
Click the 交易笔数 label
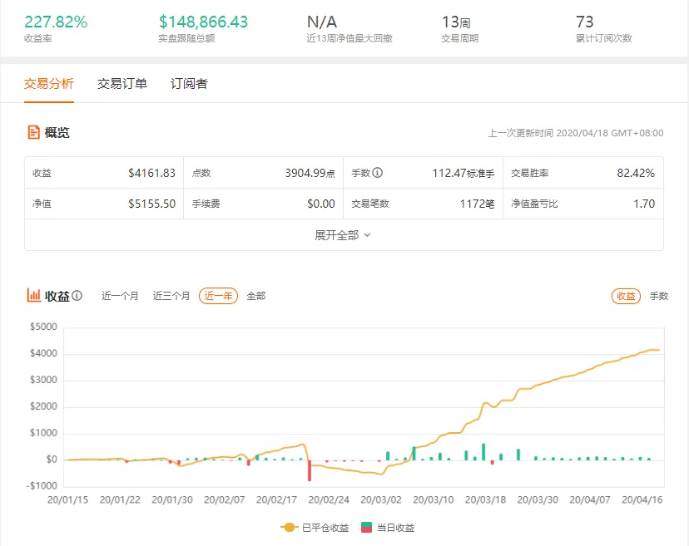[x=370, y=204]
